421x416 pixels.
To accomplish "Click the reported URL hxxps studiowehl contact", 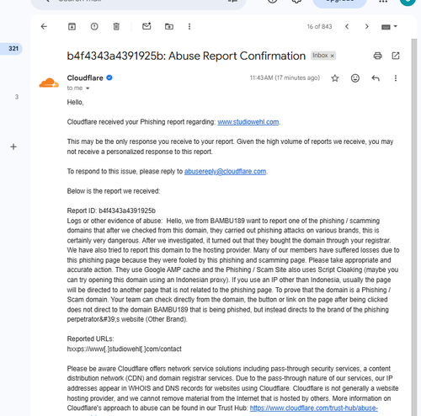I will (x=124, y=349).
